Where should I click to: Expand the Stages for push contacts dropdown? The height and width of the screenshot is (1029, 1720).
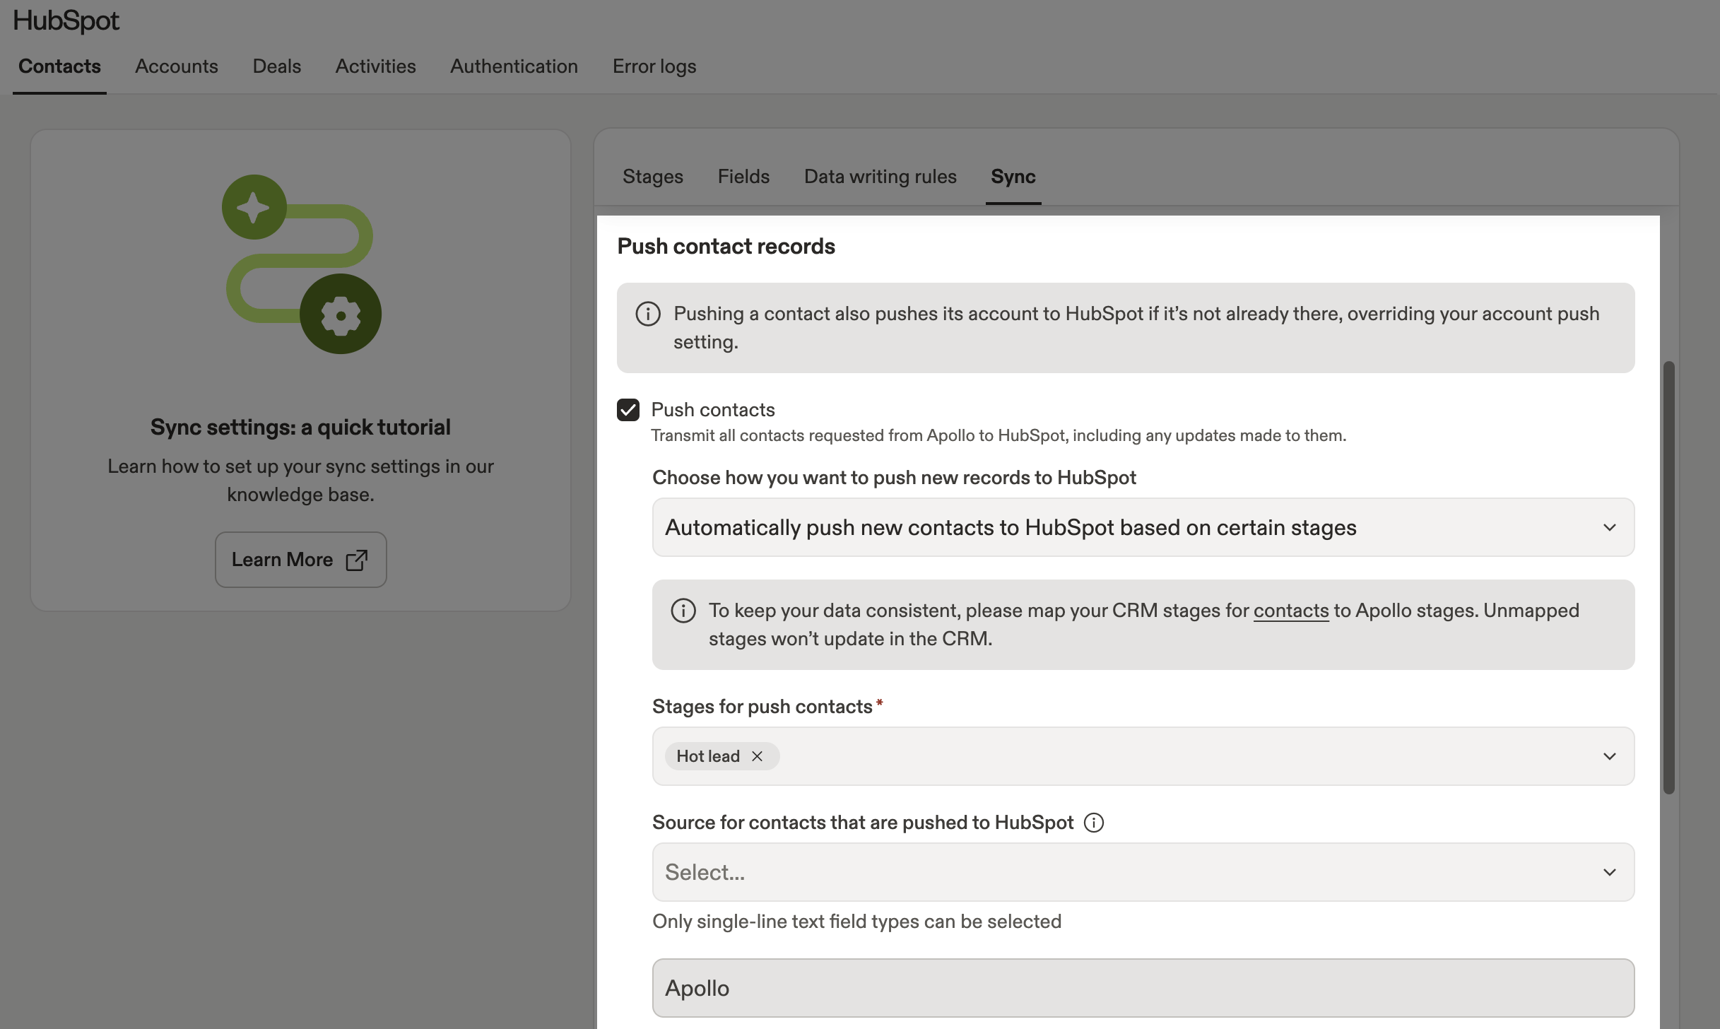1610,755
